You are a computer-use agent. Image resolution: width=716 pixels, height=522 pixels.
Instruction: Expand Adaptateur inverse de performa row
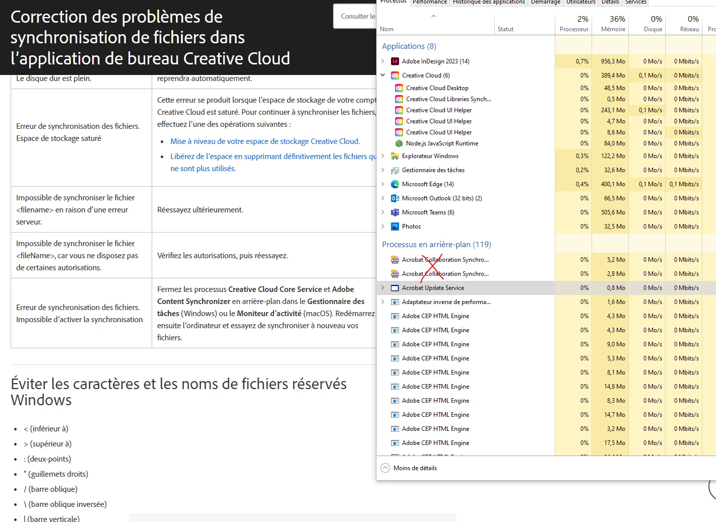coord(383,302)
